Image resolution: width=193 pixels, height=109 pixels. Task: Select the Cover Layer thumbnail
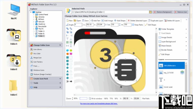tap(161, 87)
